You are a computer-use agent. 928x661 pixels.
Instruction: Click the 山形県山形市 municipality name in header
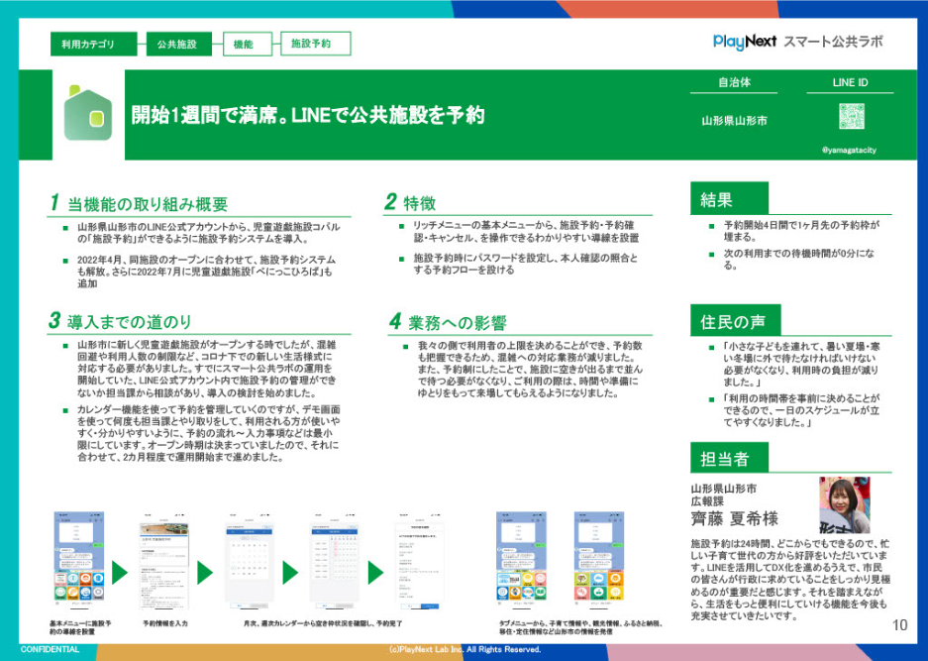734,121
